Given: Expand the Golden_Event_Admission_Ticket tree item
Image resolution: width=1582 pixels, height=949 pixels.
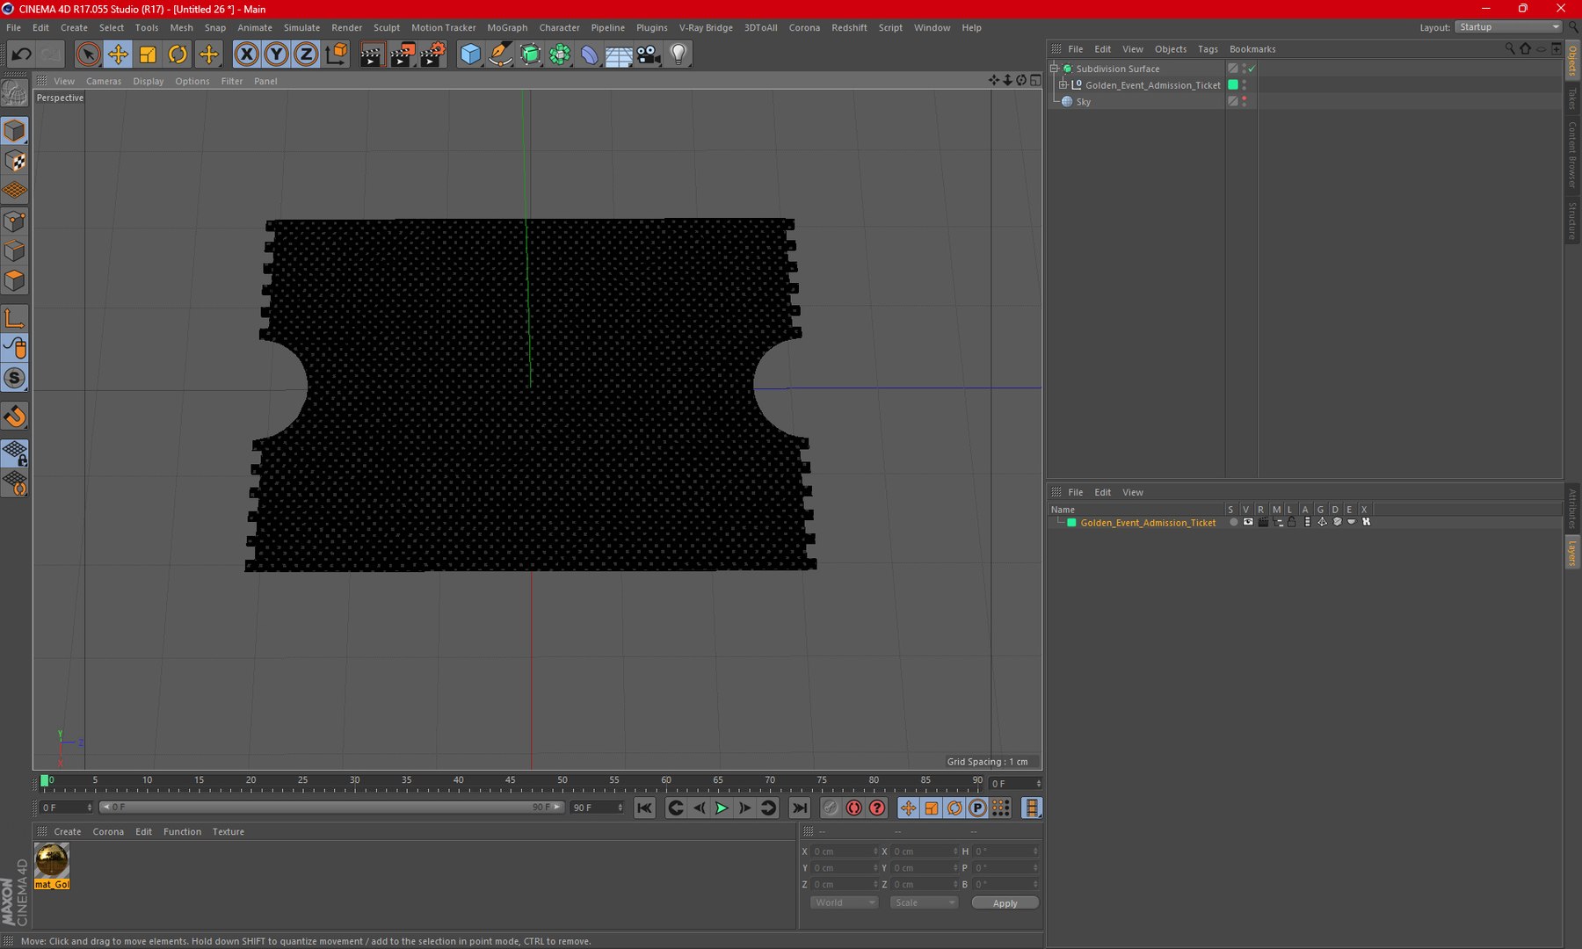Looking at the screenshot, I should pyautogui.click(x=1063, y=85).
